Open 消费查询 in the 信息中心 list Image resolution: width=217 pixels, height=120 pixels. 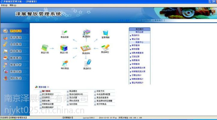coord(135,60)
